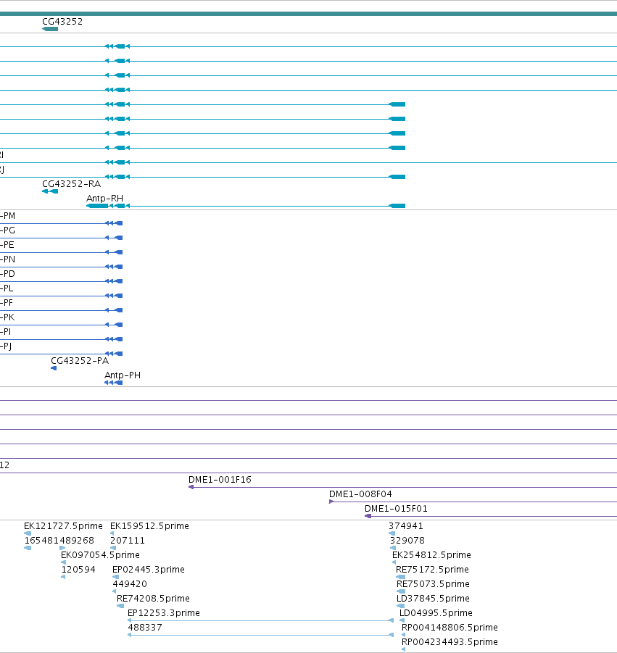Viewport: 617px width, 653px height.
Task: Select the -PD protein isoform label
Action: click(x=7, y=274)
